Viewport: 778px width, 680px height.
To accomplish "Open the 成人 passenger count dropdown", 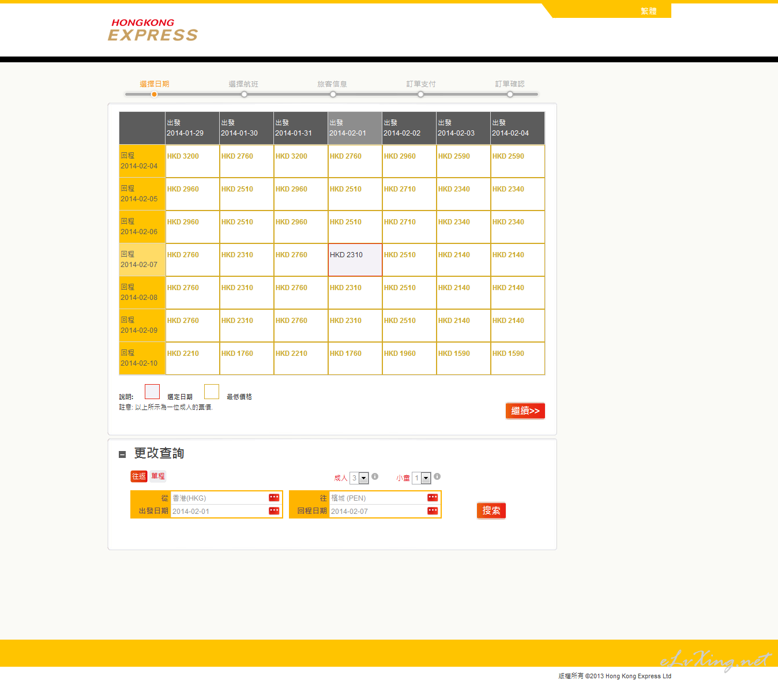I will click(x=359, y=478).
